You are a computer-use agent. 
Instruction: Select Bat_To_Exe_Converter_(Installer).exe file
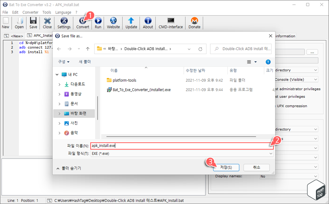141,90
